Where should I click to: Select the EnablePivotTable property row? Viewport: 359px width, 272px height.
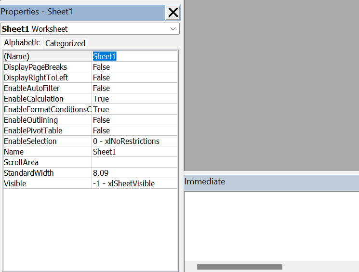coord(47,130)
